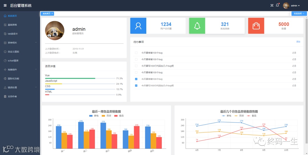
Task: Click the home icon beside 系统首页
Action: tap(5, 16)
